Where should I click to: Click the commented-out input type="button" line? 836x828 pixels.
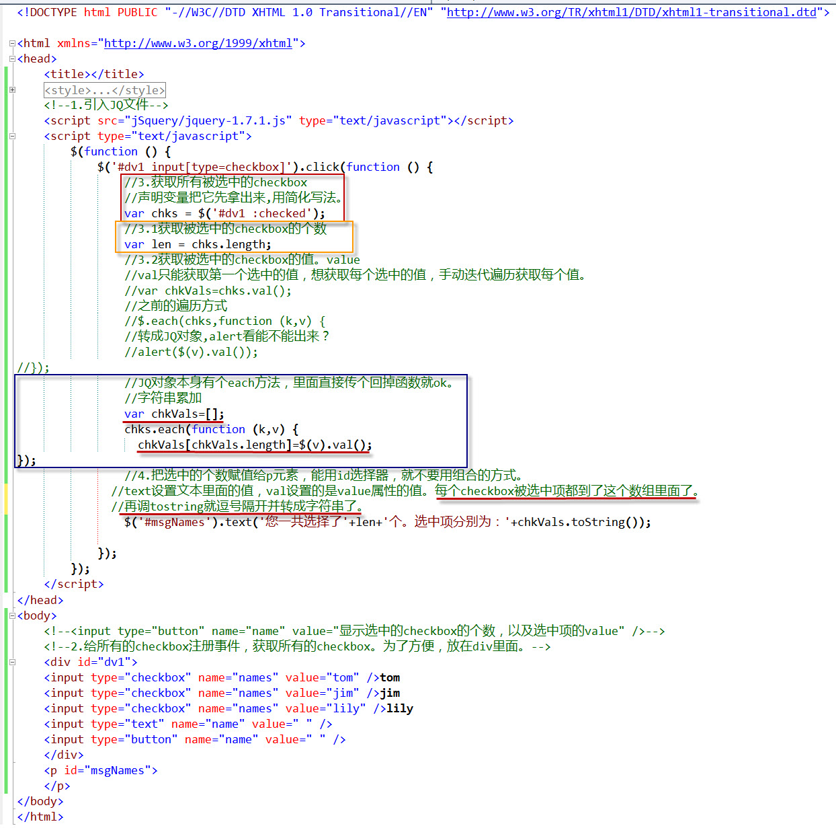point(355,631)
